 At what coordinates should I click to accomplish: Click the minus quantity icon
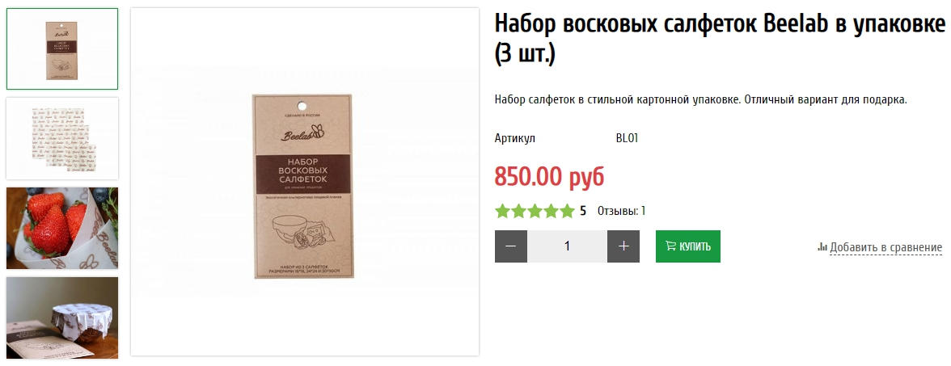[x=511, y=246]
